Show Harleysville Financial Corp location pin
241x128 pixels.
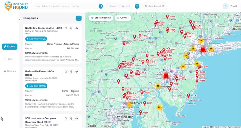71,72
